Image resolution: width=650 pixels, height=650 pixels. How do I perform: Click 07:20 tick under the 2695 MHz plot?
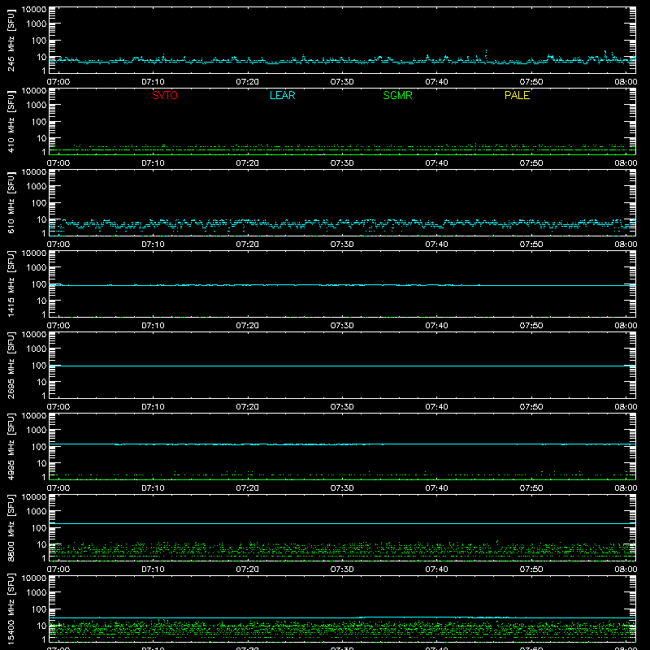(248, 407)
